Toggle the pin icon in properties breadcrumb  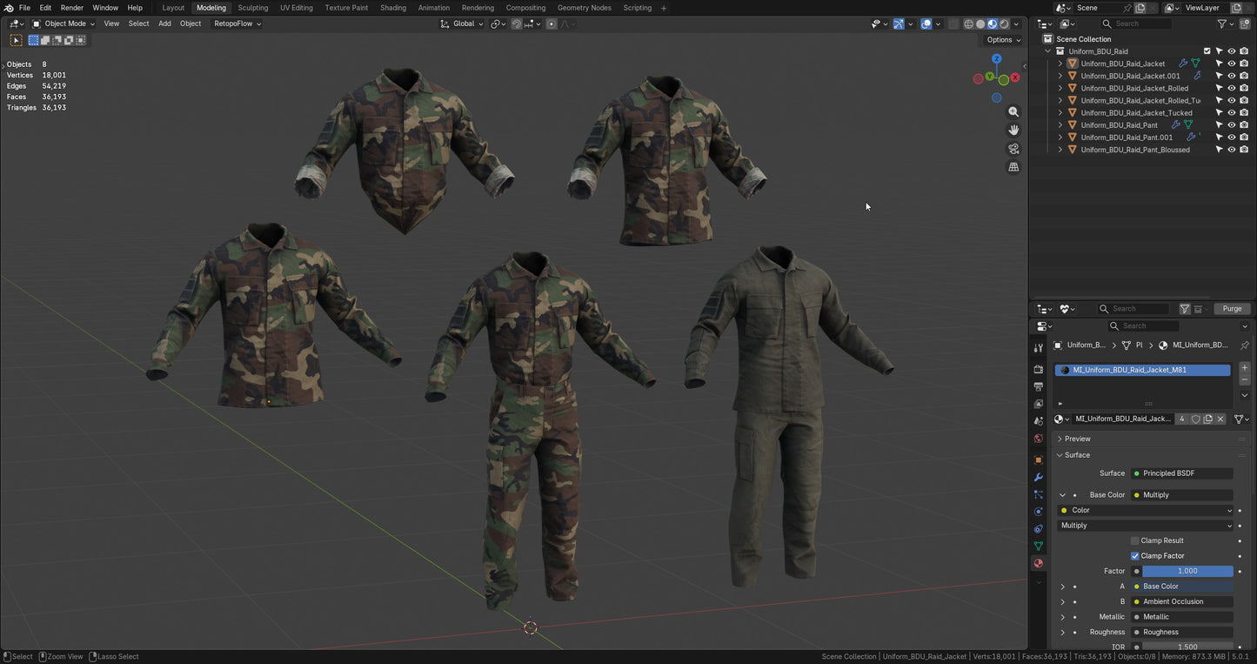[1245, 345]
